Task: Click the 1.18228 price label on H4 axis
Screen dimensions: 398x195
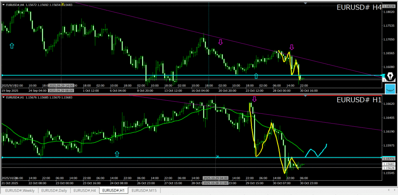Action: tap(389, 7)
